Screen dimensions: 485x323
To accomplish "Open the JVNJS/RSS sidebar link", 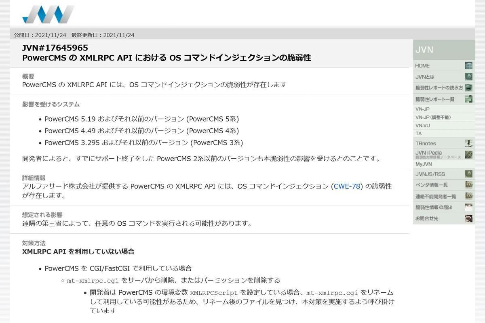I will 444,174.
